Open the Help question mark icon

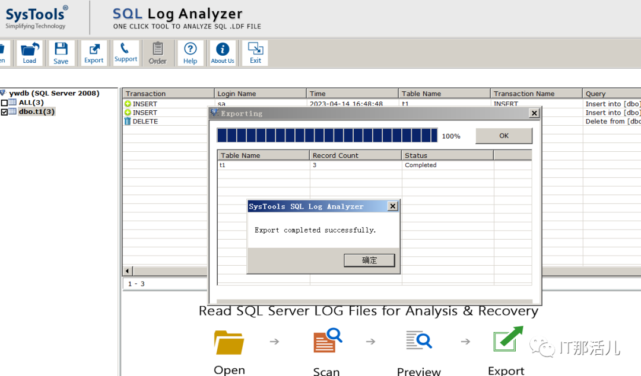190,53
